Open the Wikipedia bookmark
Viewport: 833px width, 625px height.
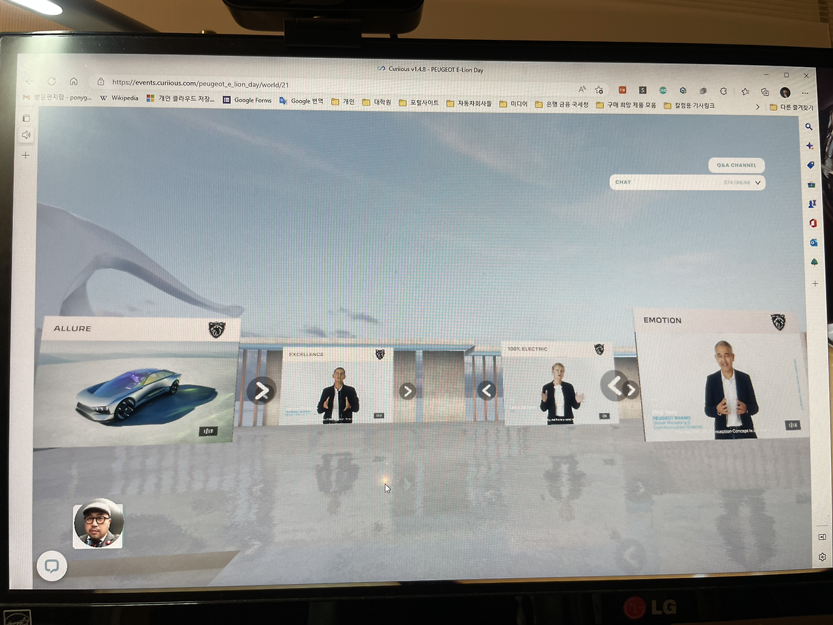(x=119, y=98)
